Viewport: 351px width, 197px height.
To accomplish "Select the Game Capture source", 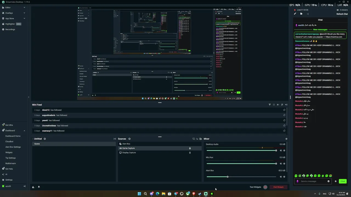I will (x=160, y=148).
